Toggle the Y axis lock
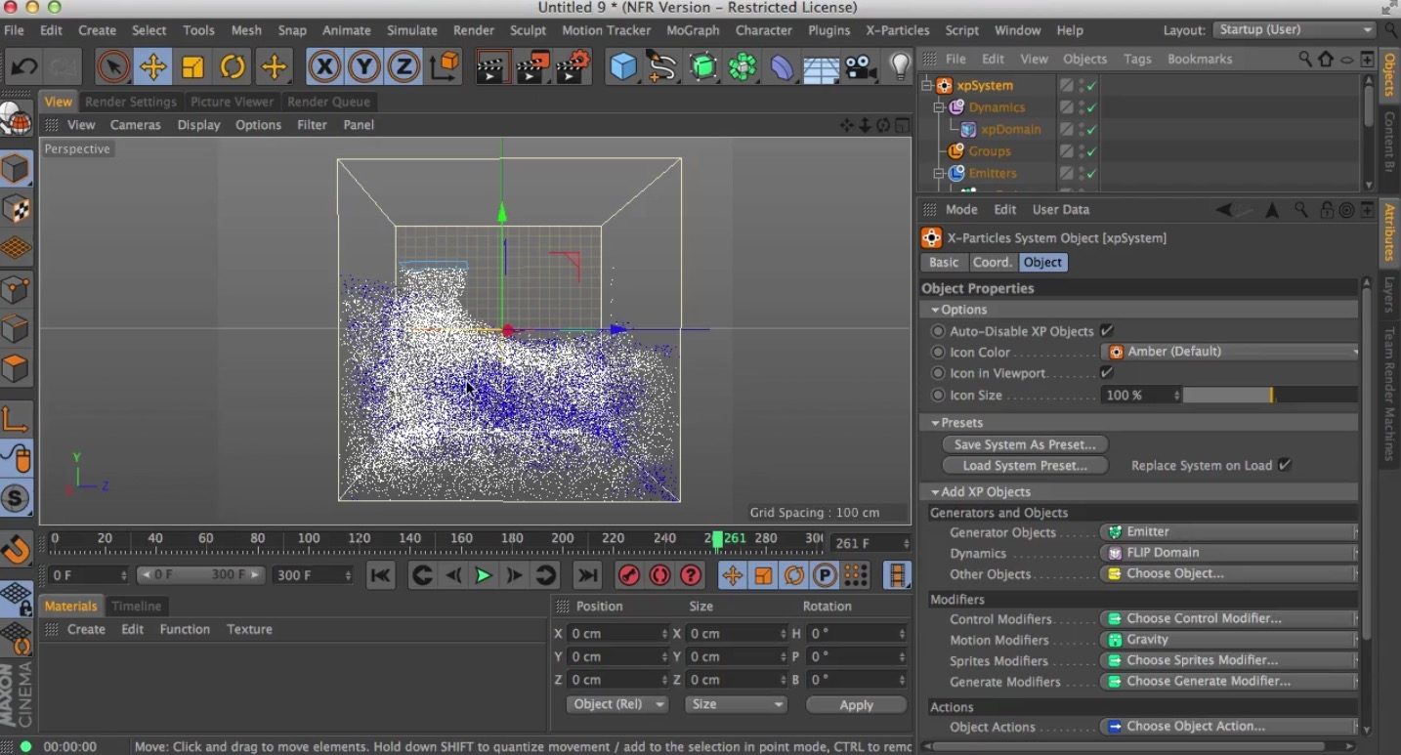Image resolution: width=1401 pixels, height=755 pixels. [x=363, y=66]
